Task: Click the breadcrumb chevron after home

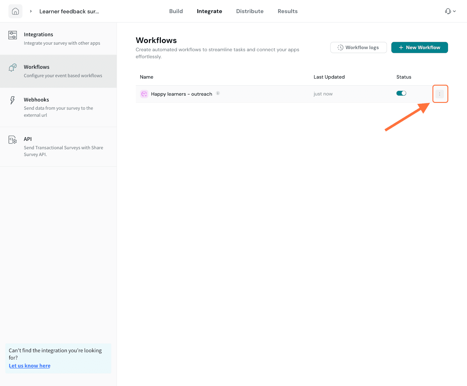Action: pyautogui.click(x=31, y=11)
